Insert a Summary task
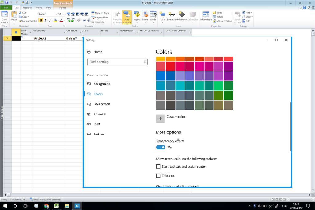This screenshot has height=210, width=315. point(172,16)
